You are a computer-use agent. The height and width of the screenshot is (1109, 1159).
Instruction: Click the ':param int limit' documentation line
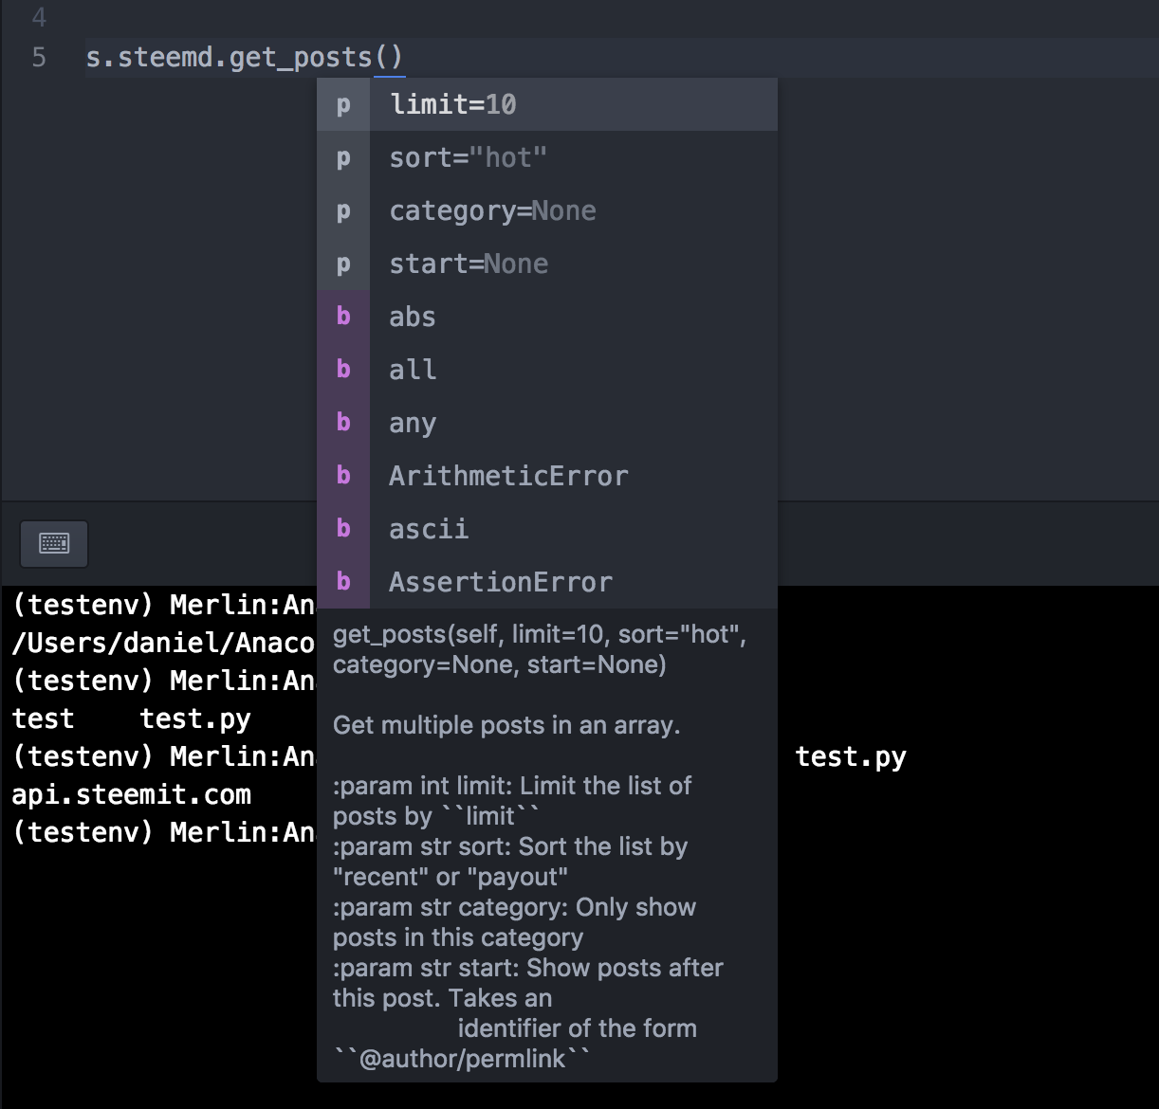coord(512,801)
